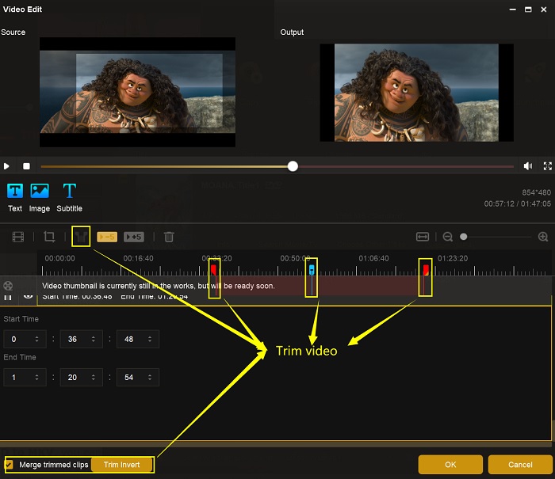
Task: Zoom out the timeline
Action: (447, 237)
